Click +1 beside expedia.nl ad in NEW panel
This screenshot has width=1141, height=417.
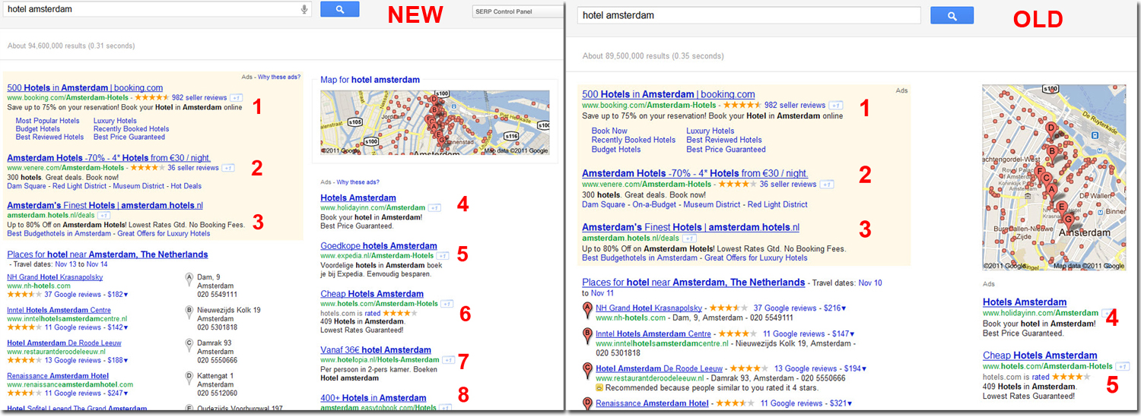(x=443, y=256)
